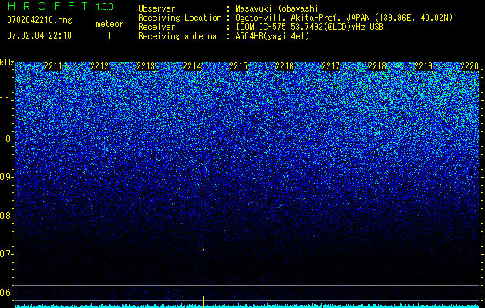Click time marker 2216
Screen dimensions: 485x308
[285, 66]
